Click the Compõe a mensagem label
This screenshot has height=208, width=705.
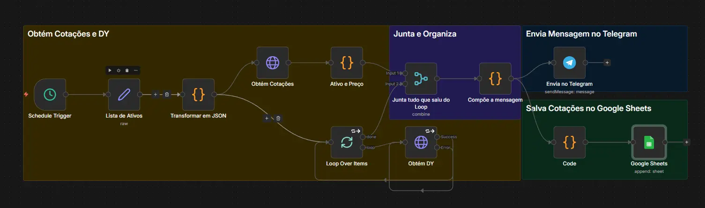pyautogui.click(x=495, y=100)
